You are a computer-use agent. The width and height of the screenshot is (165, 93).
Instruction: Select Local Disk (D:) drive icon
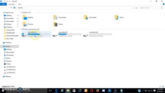[55, 35]
